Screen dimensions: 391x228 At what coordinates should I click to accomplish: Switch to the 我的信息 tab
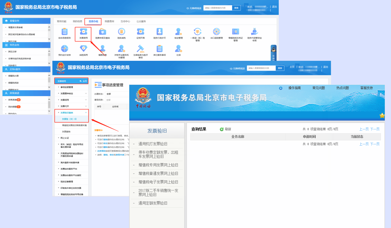coord(77,21)
